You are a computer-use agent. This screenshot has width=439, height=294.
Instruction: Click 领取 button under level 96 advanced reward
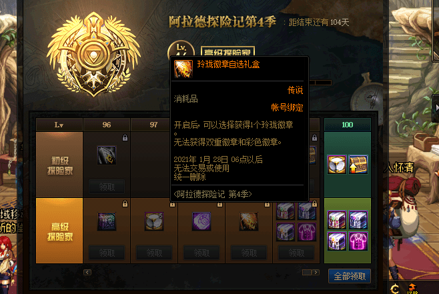tap(107, 253)
